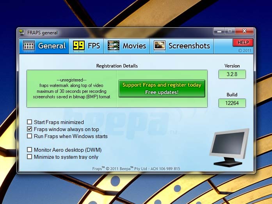Viewport: 272px width, 204px height.
Task: Go to the Screenshots tab
Action: point(189,46)
